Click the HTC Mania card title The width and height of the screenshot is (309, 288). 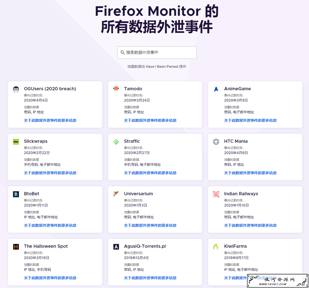(x=236, y=141)
